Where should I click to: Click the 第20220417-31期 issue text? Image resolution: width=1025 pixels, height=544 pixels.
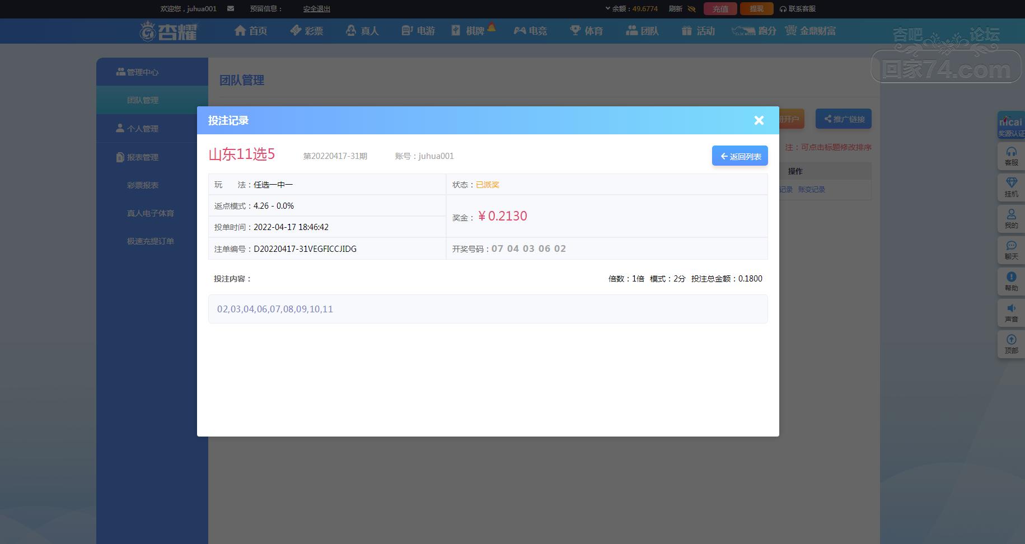(335, 156)
